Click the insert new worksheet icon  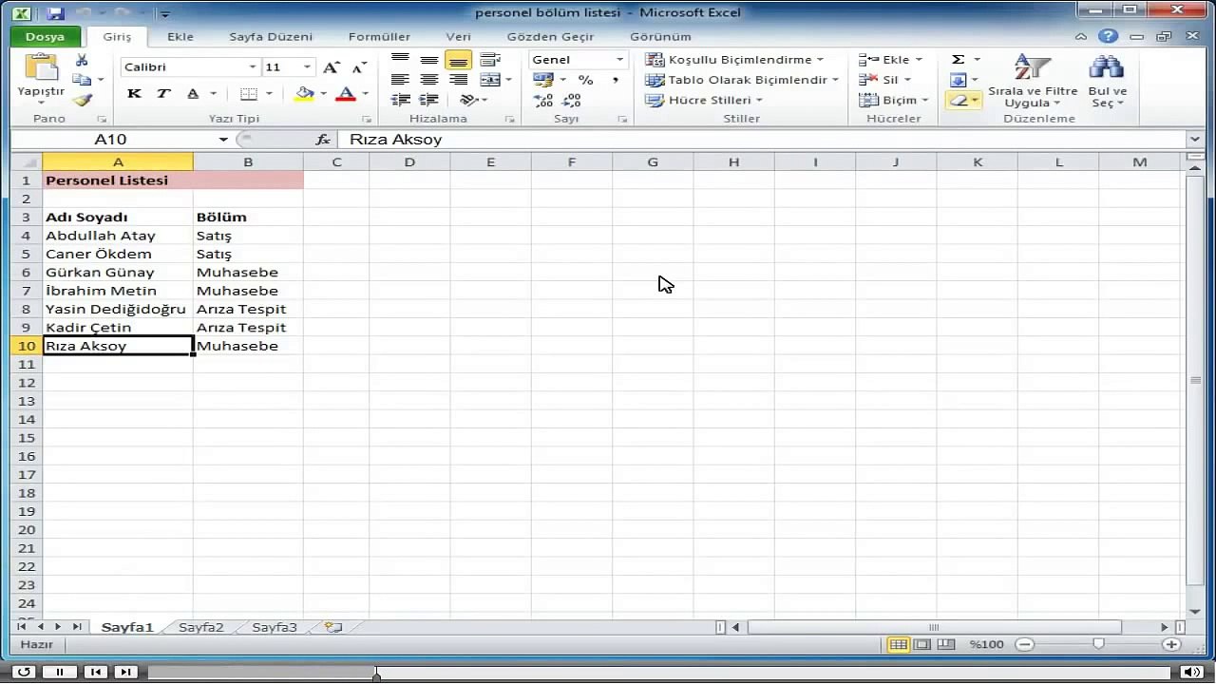click(x=333, y=627)
